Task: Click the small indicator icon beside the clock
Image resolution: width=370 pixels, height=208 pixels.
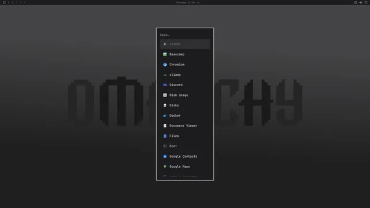Action: tap(198, 2)
